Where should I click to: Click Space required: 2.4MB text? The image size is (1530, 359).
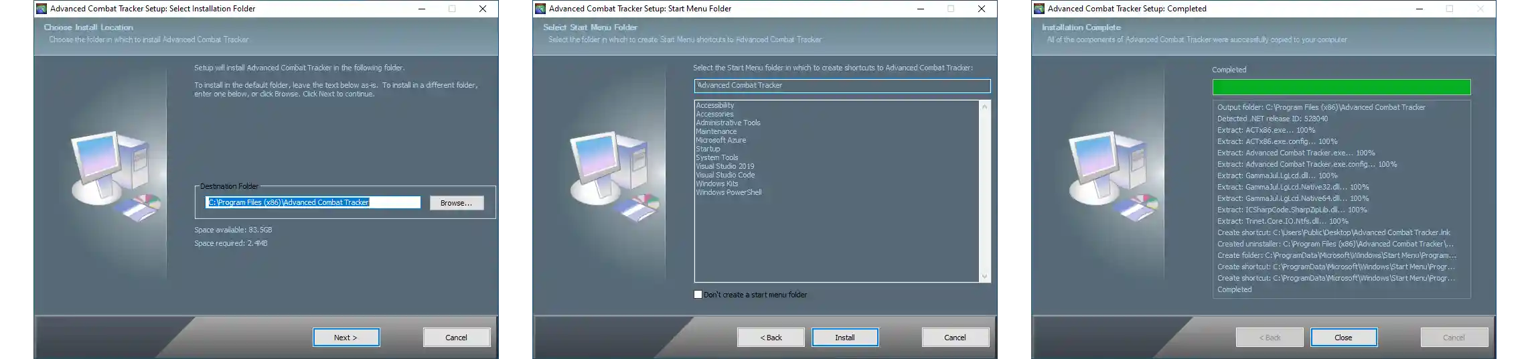pos(230,243)
